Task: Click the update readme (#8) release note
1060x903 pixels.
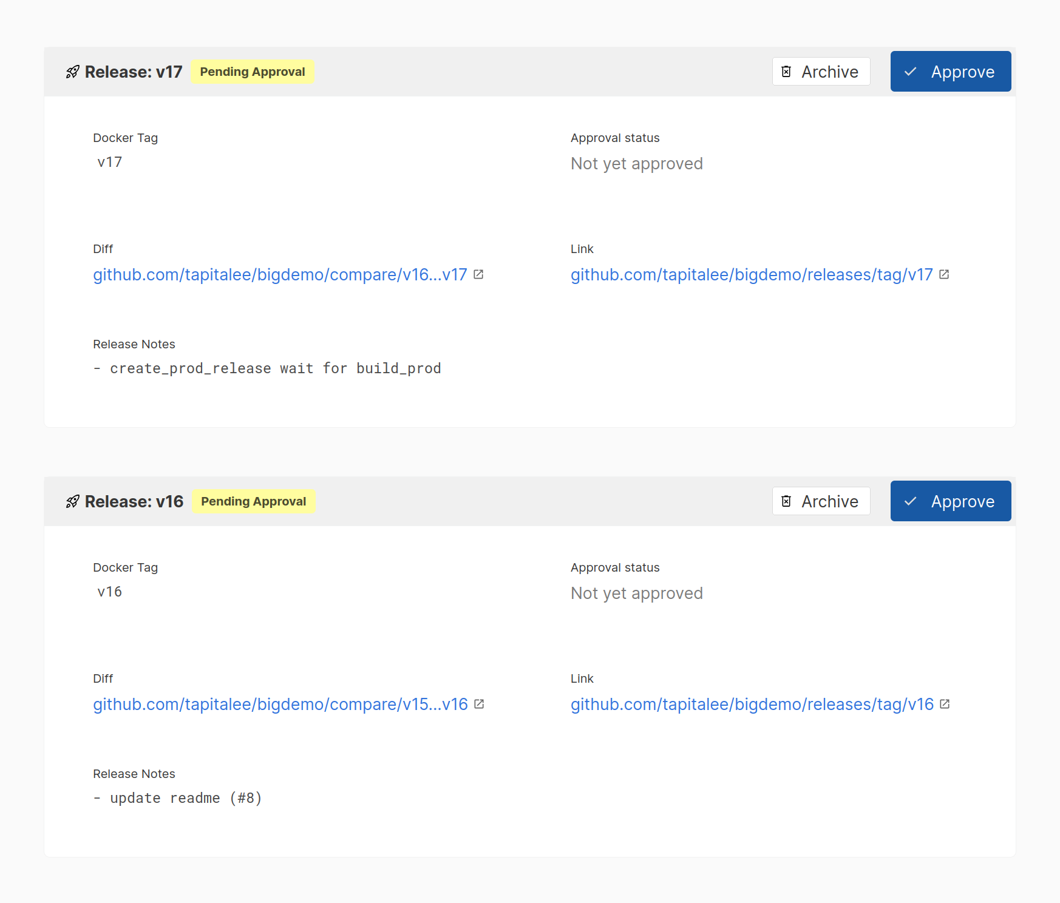Action: pos(185,799)
